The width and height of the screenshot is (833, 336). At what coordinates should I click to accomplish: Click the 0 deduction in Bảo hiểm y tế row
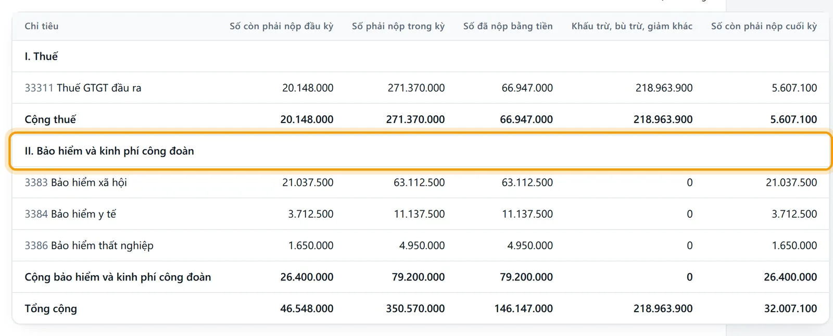(x=690, y=214)
